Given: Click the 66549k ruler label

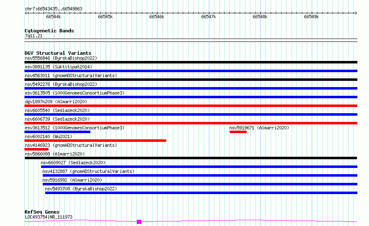Looking at the screenshot, I should pyautogui.click(x=311, y=17).
